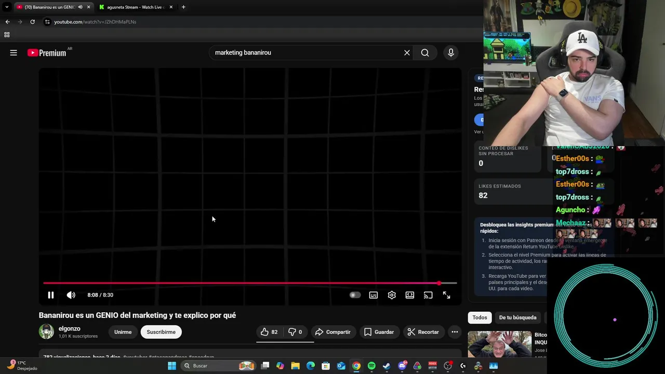Image resolution: width=665 pixels, height=374 pixels.
Task: Go to YouTube Premium home logo
Action: (47, 52)
